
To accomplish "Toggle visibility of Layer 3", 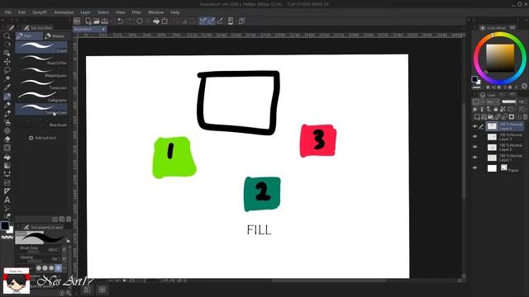I will pyautogui.click(x=475, y=137).
